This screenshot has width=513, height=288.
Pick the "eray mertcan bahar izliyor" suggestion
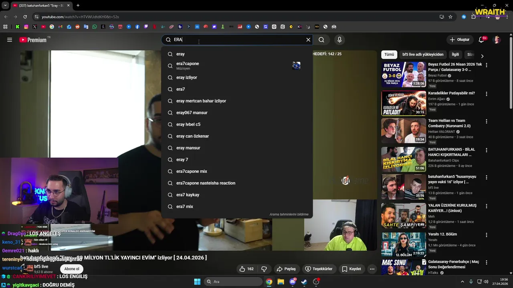coord(237,101)
